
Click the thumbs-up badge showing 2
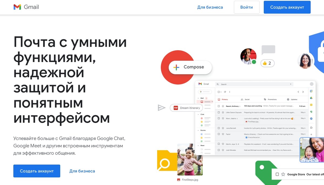point(267,63)
